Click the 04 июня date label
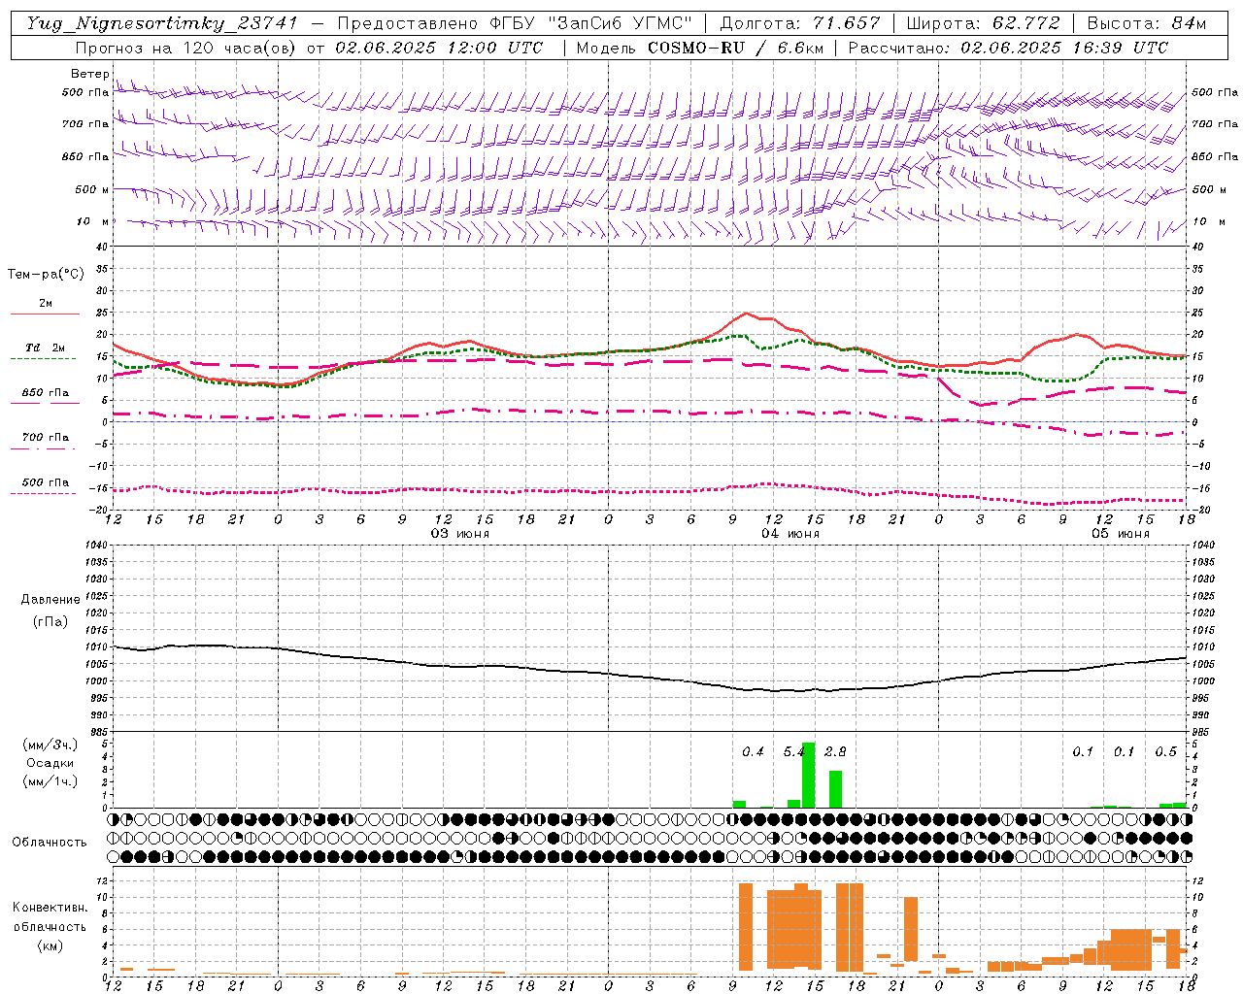 tap(790, 534)
